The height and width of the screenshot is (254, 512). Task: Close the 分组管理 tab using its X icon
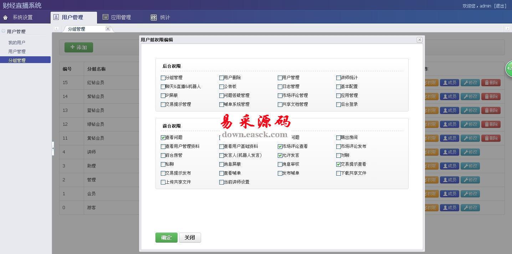pos(108,29)
